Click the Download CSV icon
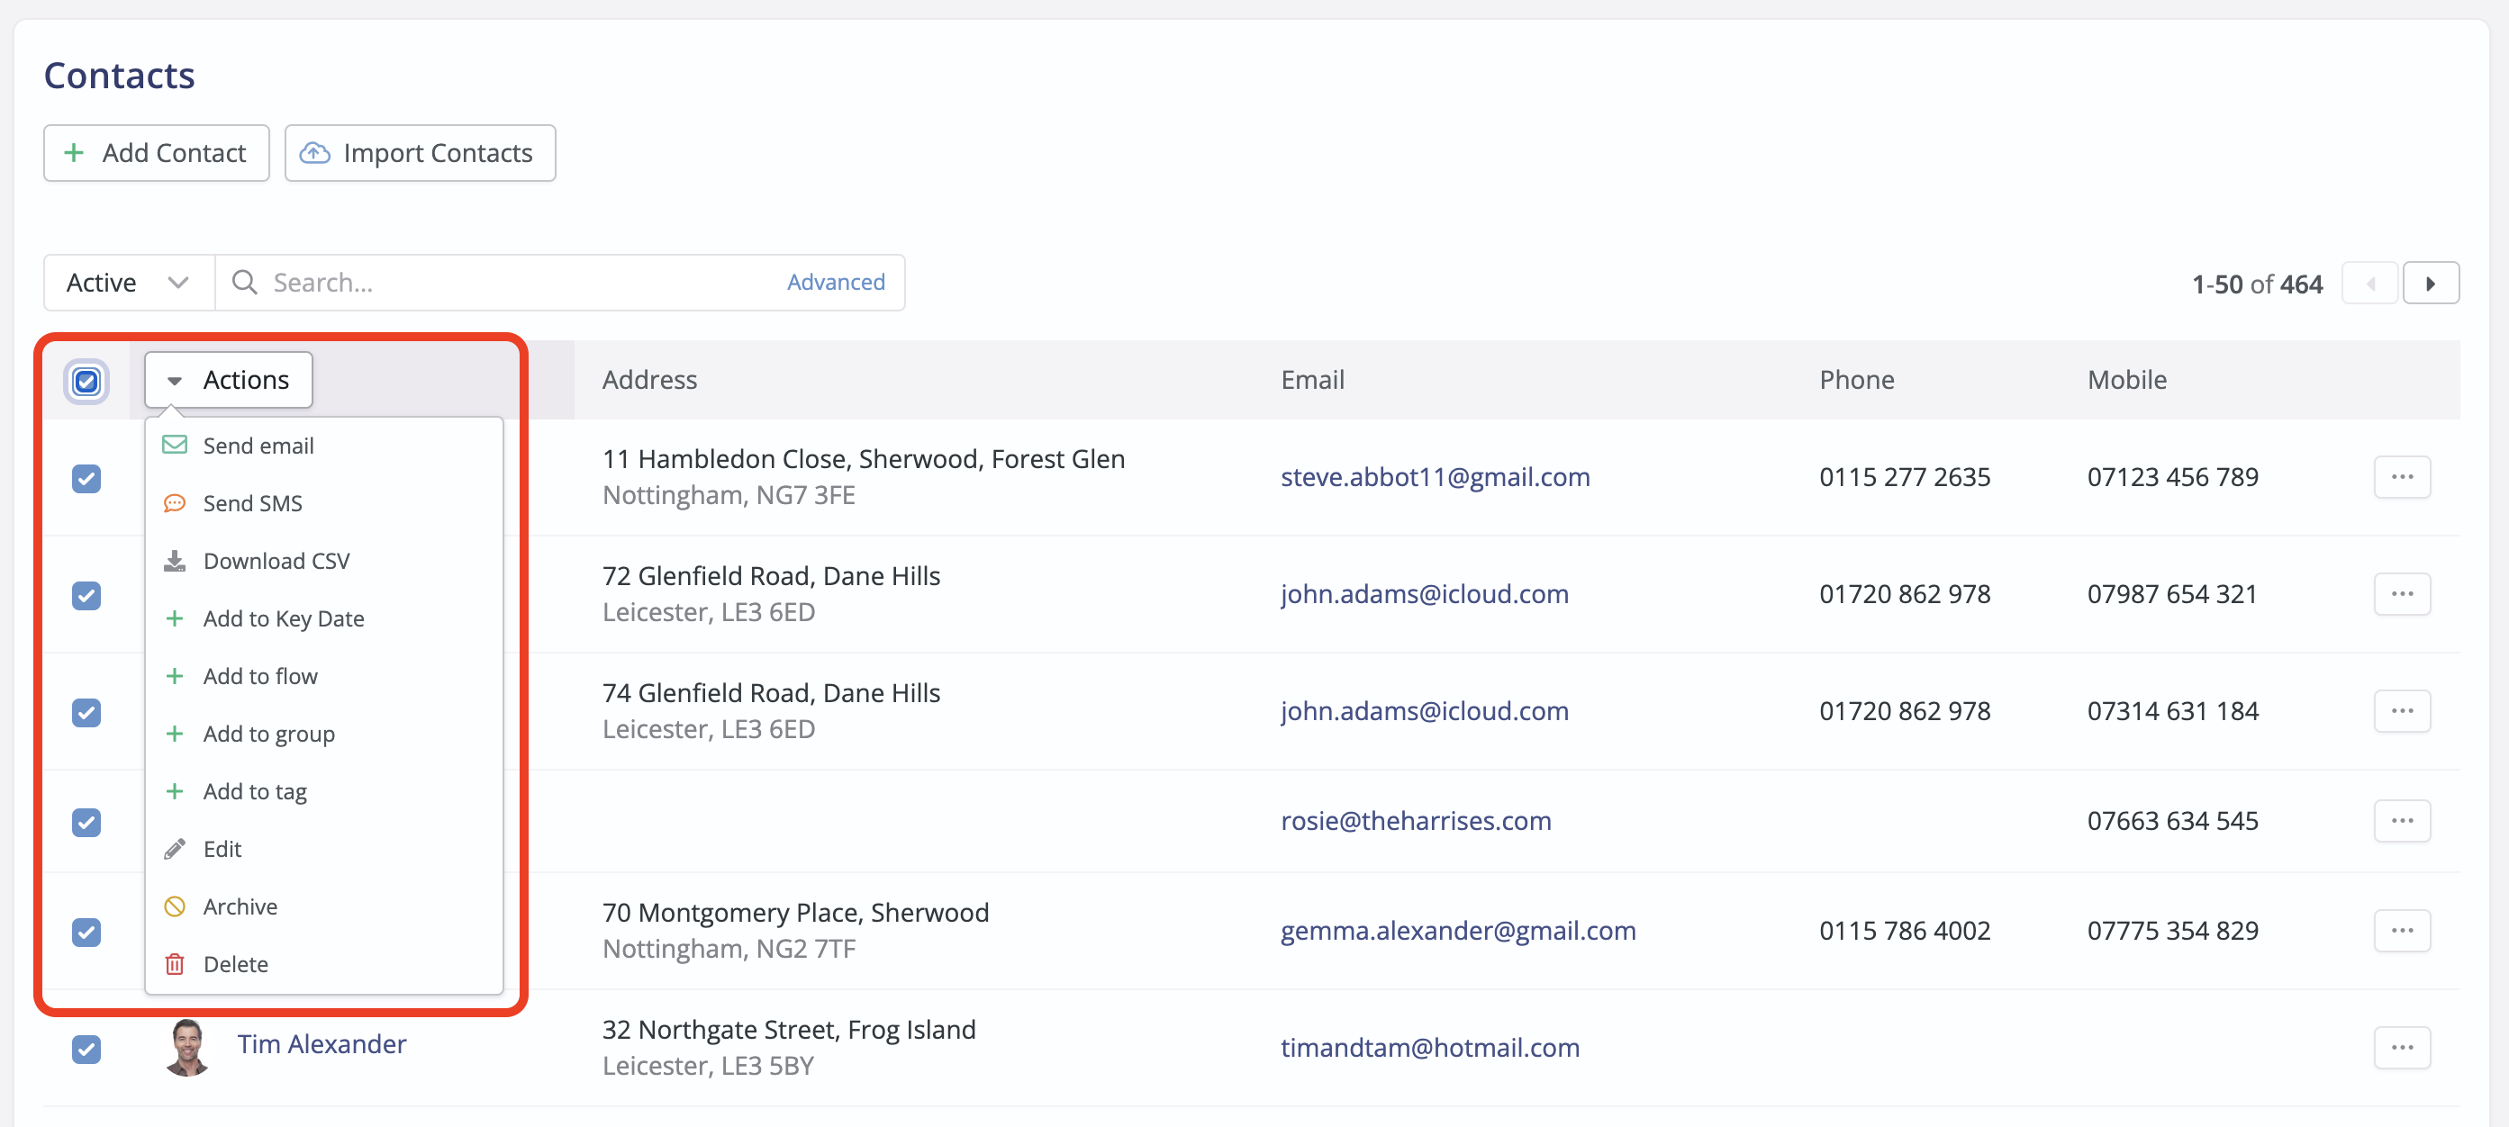The width and height of the screenshot is (2509, 1127). pos(175,561)
